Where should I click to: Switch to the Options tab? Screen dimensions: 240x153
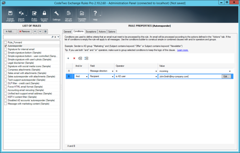click(111, 32)
